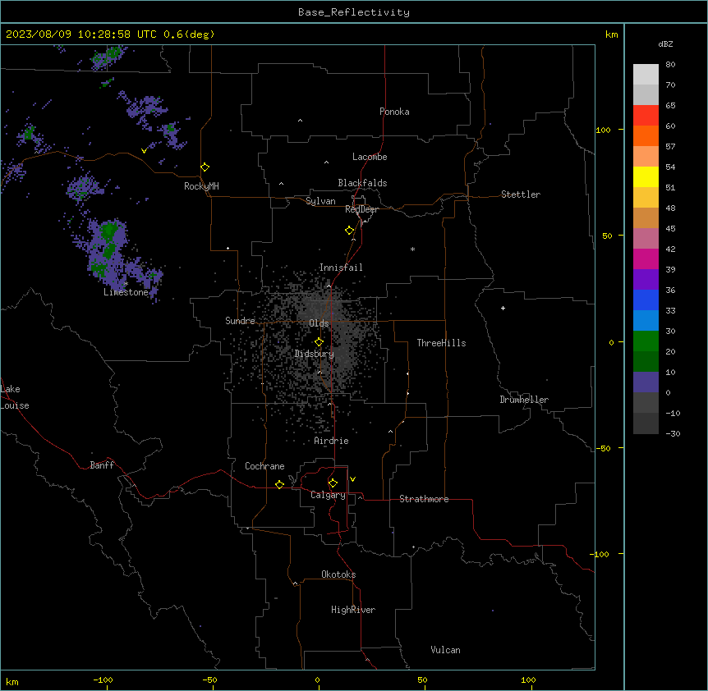Select the Strathmore label

[424, 499]
